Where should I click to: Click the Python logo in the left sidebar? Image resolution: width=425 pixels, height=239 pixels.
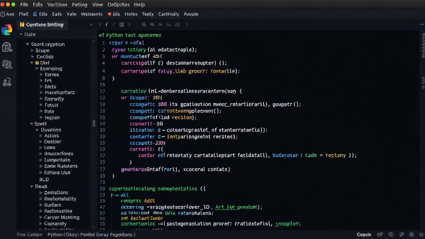[x=7, y=29]
